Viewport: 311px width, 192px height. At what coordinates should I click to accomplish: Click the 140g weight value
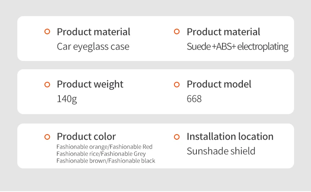(67, 99)
